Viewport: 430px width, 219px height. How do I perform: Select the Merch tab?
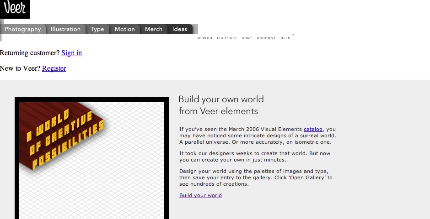point(154,29)
